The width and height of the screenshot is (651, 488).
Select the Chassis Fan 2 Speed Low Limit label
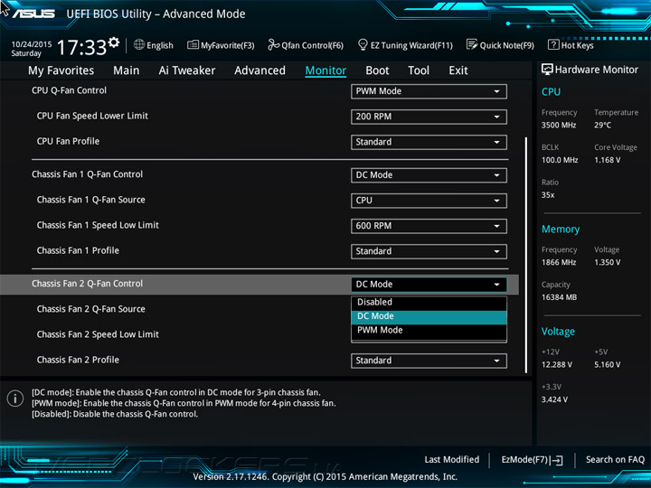coord(98,334)
